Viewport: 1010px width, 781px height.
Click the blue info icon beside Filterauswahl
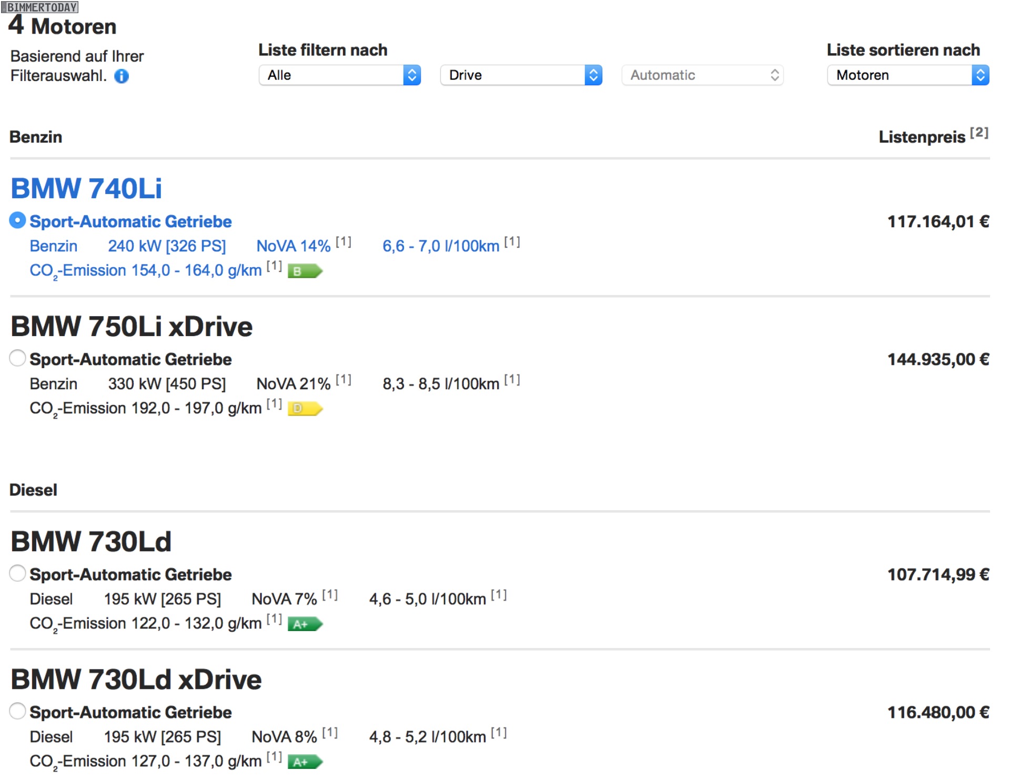(x=122, y=76)
